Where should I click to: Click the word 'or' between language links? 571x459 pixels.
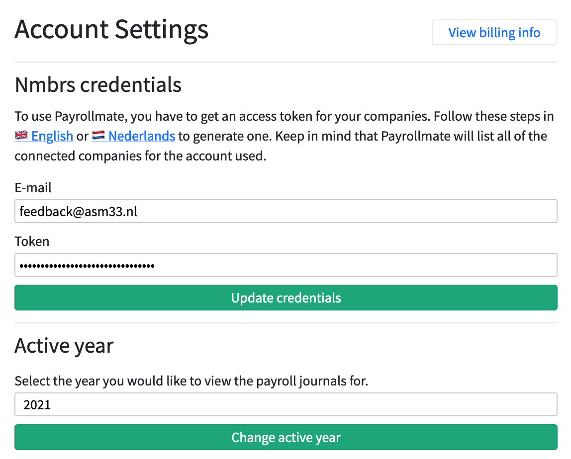(x=82, y=136)
